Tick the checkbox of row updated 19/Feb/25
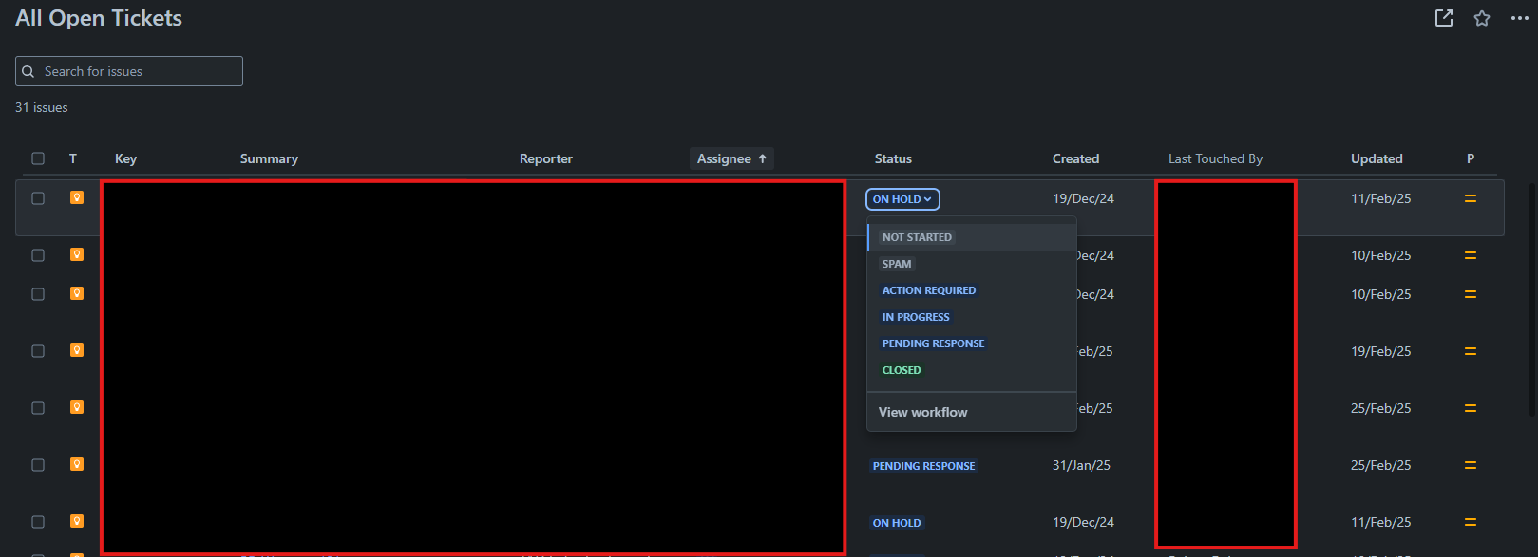This screenshot has width=1538, height=557. tap(38, 351)
